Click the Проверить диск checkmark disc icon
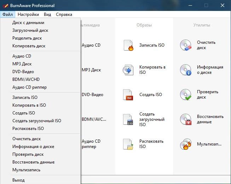Viewport: 231px width, 184px height. 186,95
